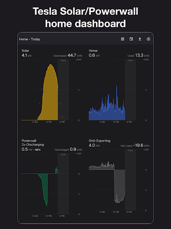
Task: Open the dashboard grid layout icon
Action: (x=122, y=39)
